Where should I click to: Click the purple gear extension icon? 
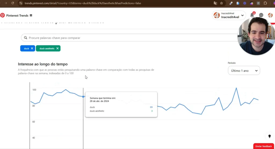tap(244, 3)
